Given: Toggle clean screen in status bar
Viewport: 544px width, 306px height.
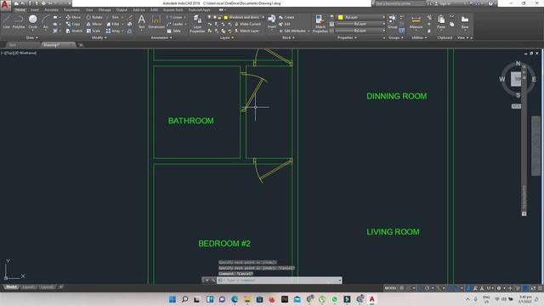Looking at the screenshot, I should (x=533, y=288).
